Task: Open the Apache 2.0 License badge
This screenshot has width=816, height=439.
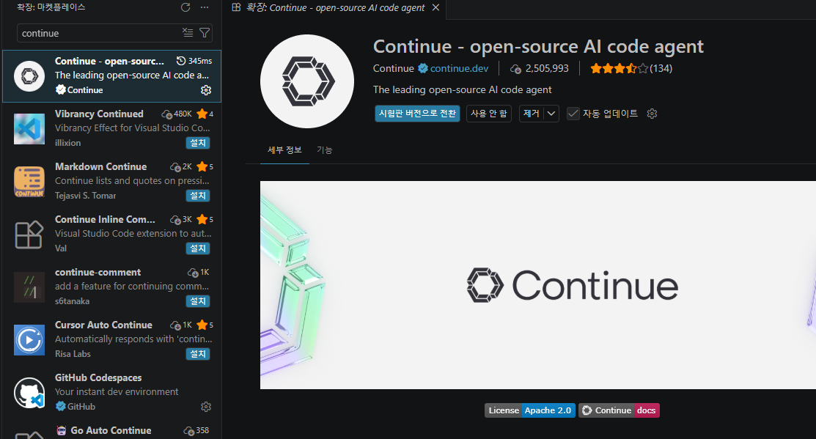Action: point(529,410)
